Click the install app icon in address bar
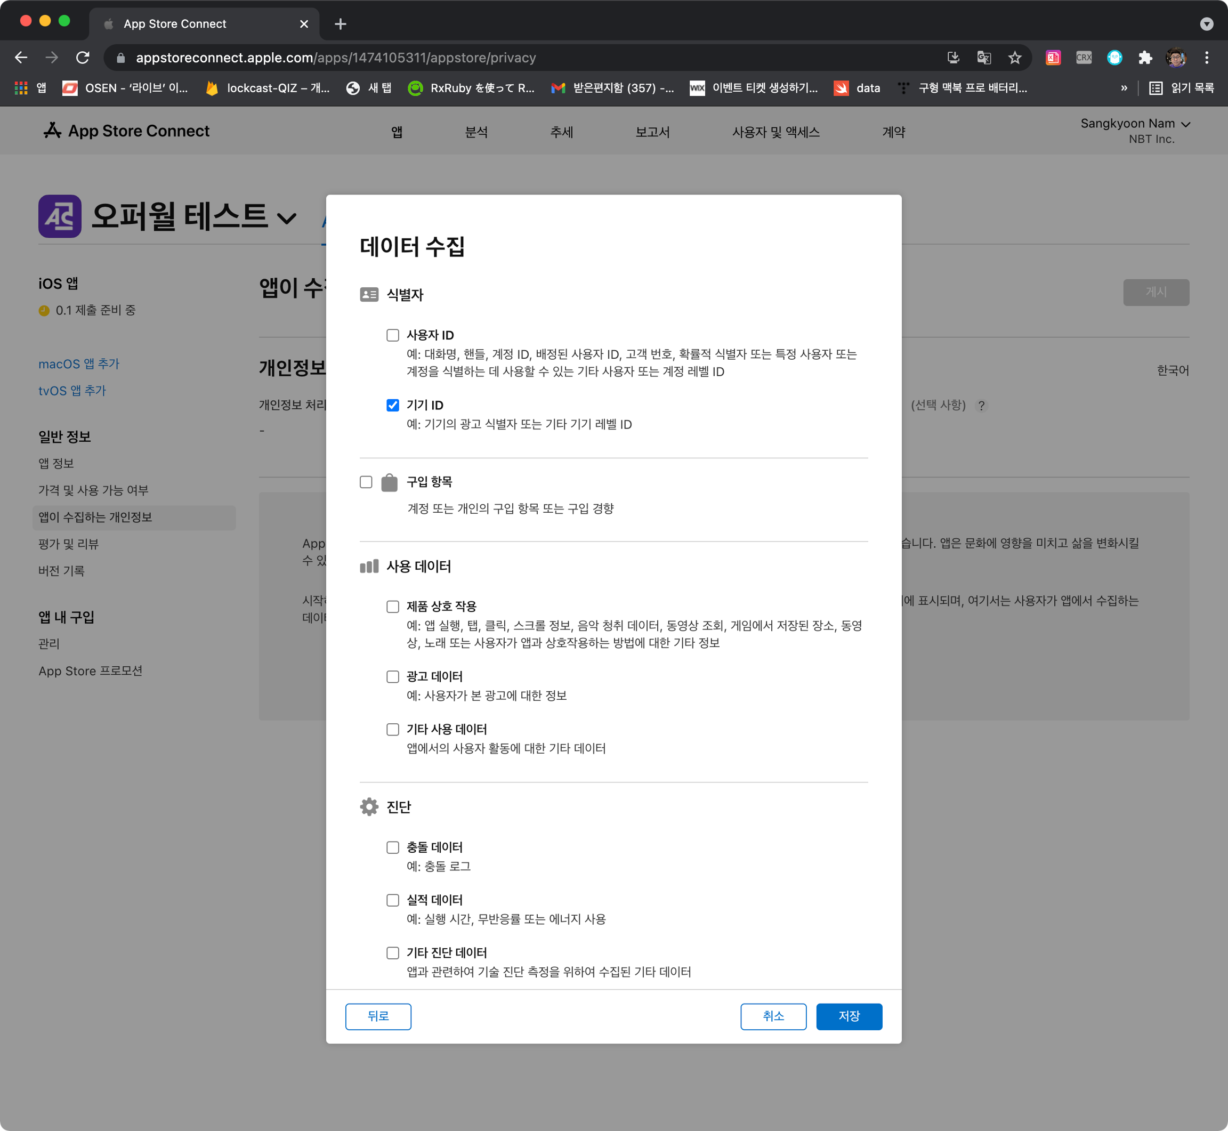The width and height of the screenshot is (1228, 1131). pyautogui.click(x=952, y=58)
